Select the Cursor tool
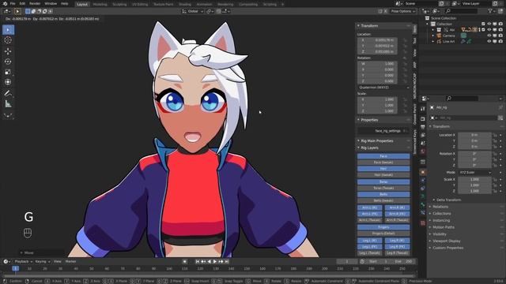The width and height of the screenshot is (506, 284). tap(8, 40)
